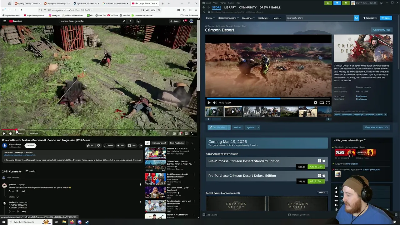Expand 6 replies on first comment
This screenshot has width=400, height=225.
(x=13, y=197)
